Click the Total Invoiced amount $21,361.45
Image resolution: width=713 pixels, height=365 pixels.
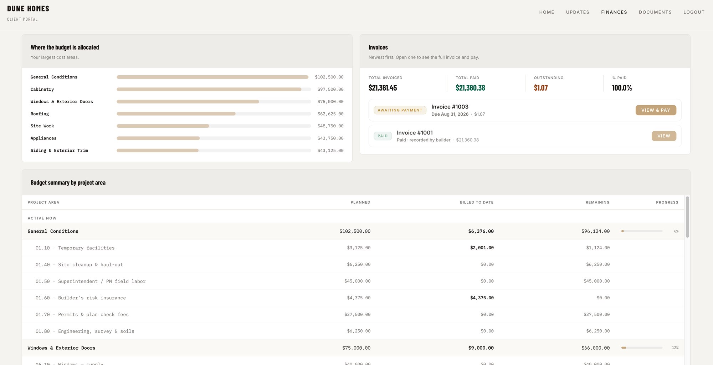click(x=383, y=88)
